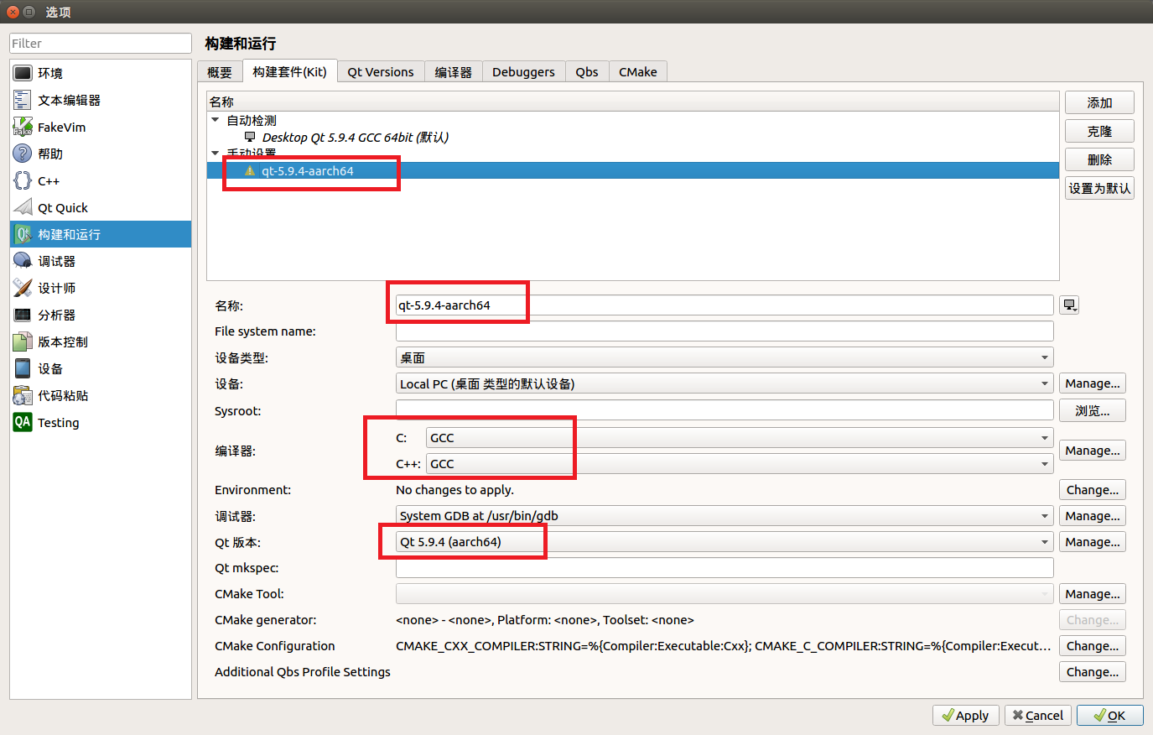The width and height of the screenshot is (1153, 735).
Task: Switch to the 构建套件(Kit) tab
Action: point(289,71)
